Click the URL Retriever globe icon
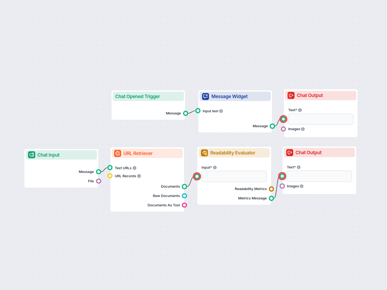This screenshot has width=387, height=290. click(x=118, y=153)
